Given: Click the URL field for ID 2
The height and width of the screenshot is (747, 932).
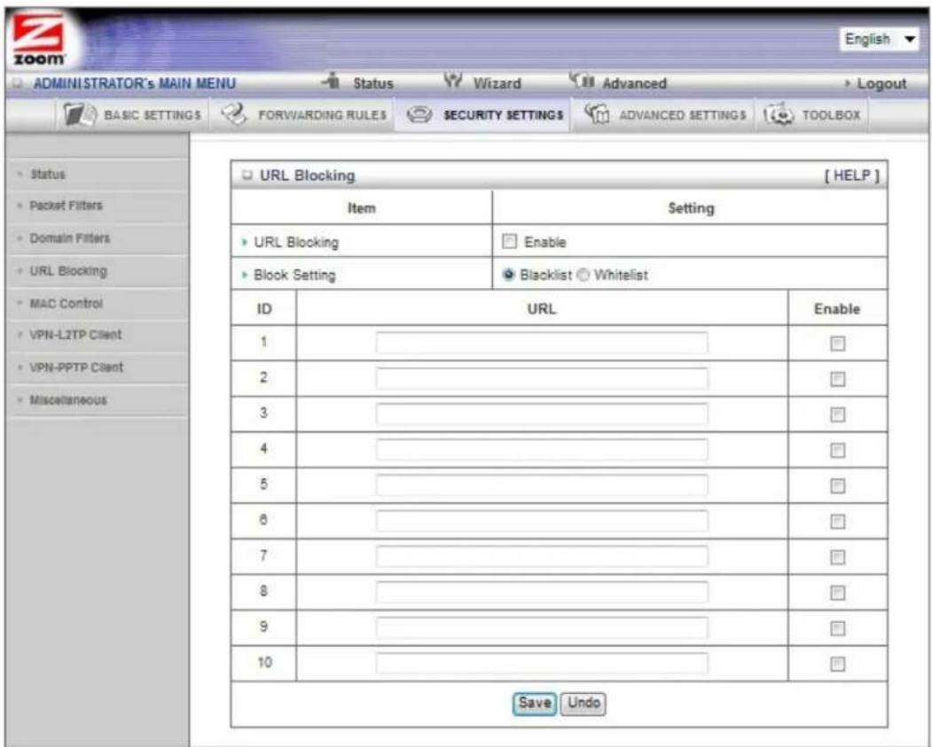Looking at the screenshot, I should coord(542,378).
